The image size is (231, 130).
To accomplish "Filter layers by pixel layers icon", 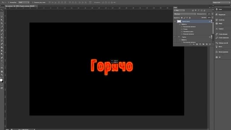I will click(x=193, y=10).
